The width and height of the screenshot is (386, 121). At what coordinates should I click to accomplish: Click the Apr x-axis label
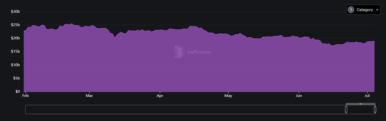coord(160,96)
